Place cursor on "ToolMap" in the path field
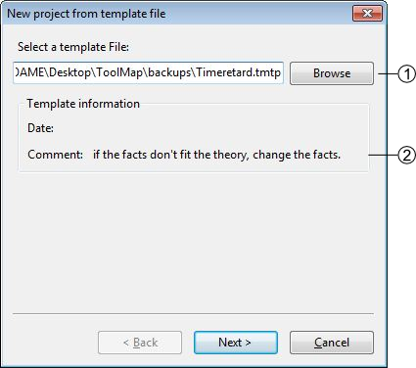This screenshot has height=368, width=416. (119, 72)
